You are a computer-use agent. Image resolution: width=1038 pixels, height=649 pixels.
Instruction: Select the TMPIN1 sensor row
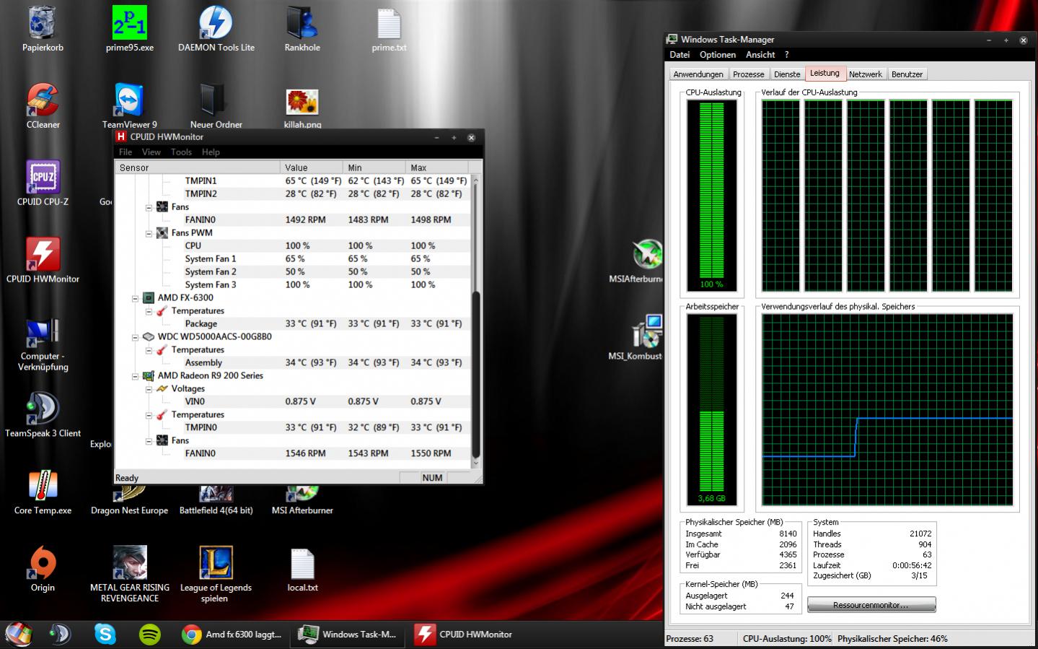(x=294, y=181)
